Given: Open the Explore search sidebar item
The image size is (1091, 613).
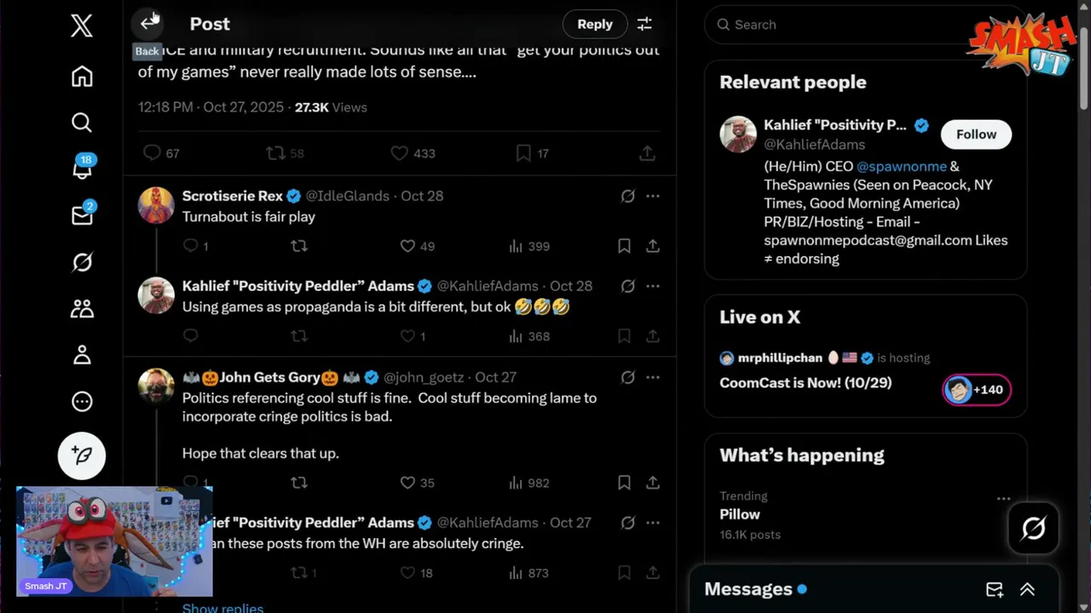Looking at the screenshot, I should tap(82, 123).
